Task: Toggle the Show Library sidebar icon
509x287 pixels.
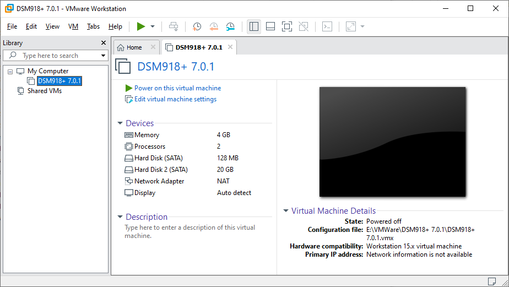Action: (254, 26)
